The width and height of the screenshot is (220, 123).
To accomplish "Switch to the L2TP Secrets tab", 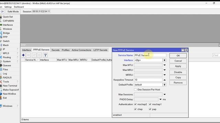I will (100, 50).
